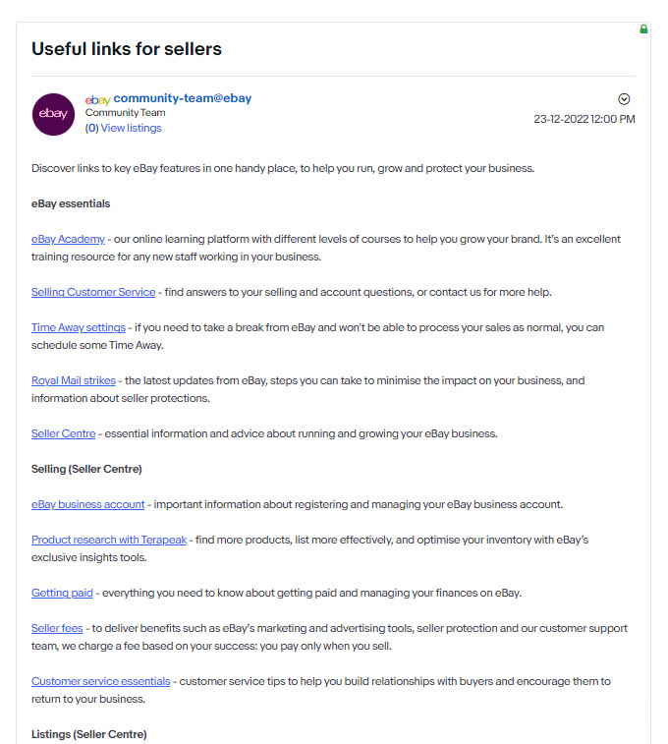This screenshot has width=668, height=744.
Task: Open Product research with Terapeak link
Action: point(109,540)
